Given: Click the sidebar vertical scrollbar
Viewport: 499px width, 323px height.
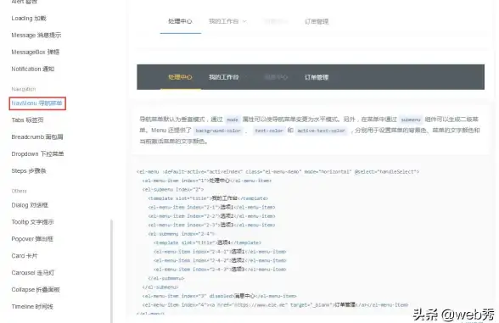Looking at the screenshot, I should [x=111, y=271].
